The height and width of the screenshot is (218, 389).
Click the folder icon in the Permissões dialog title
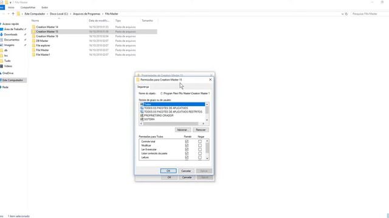pos(138,79)
